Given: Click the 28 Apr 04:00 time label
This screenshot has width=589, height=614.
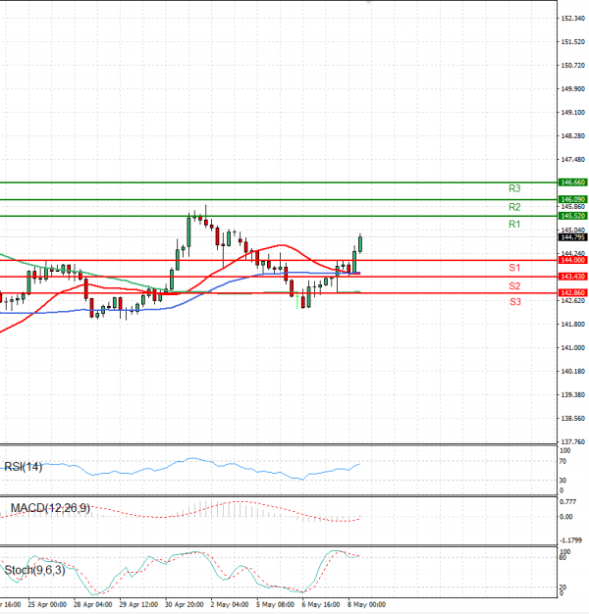Looking at the screenshot, I should pos(93,604).
